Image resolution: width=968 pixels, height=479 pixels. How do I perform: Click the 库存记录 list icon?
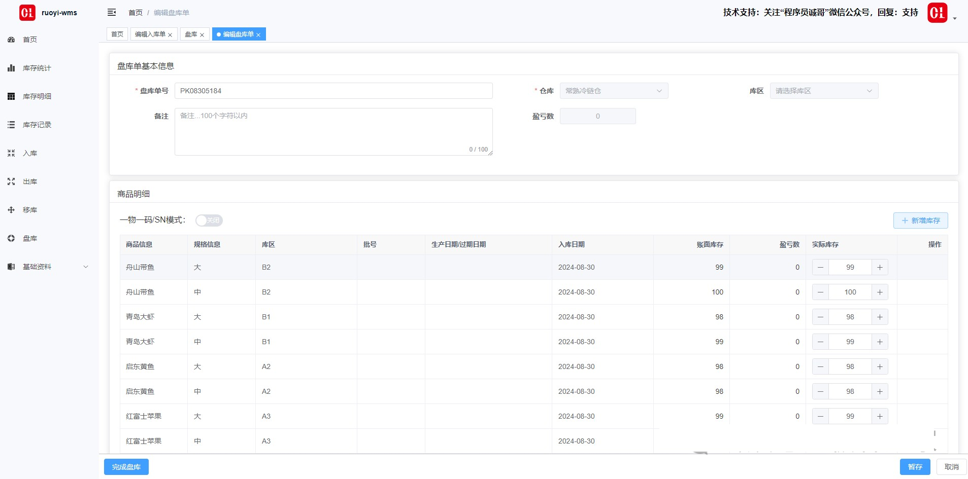11,125
